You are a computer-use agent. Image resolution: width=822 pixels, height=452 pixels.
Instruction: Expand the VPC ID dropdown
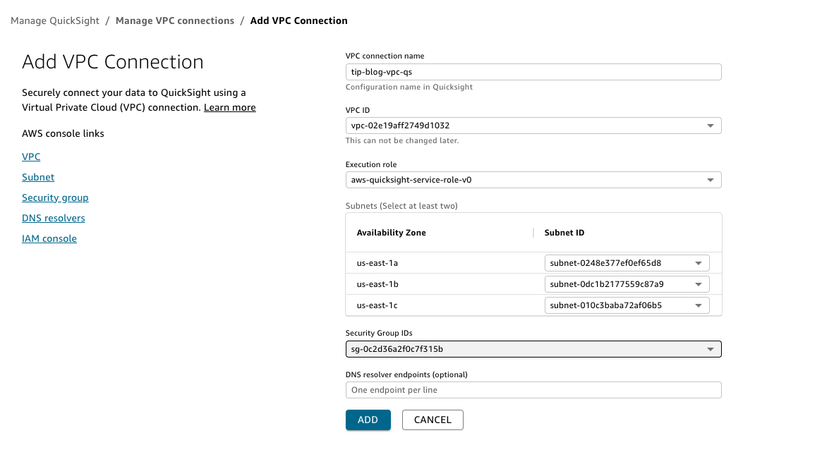click(x=533, y=126)
